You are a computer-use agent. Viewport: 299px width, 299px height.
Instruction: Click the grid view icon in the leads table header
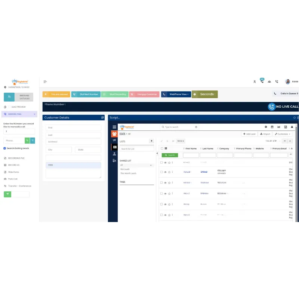tap(166, 148)
